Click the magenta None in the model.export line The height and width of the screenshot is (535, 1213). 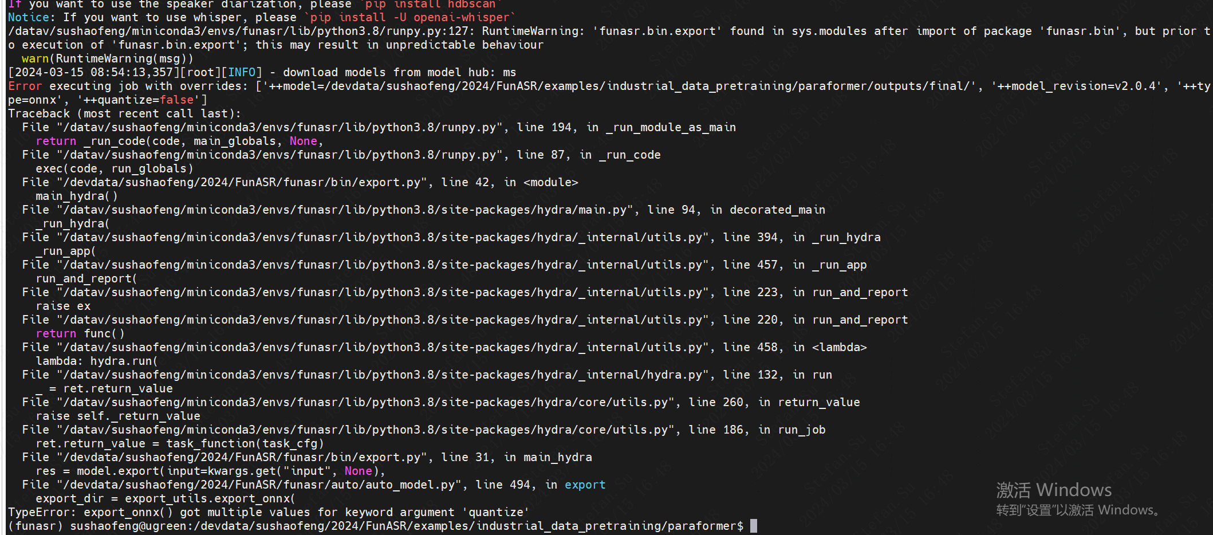(358, 471)
